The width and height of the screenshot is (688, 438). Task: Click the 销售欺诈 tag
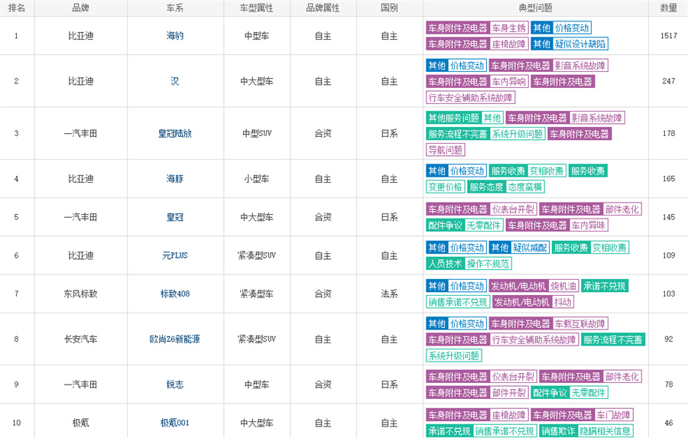tap(558, 431)
